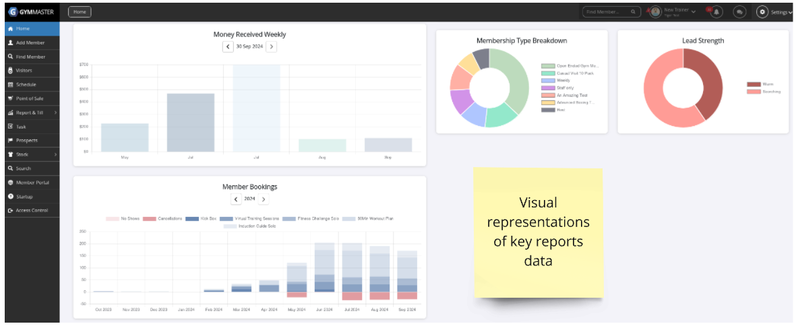The height and width of the screenshot is (326, 796).
Task: Click the Find Member search field
Action: (x=607, y=11)
